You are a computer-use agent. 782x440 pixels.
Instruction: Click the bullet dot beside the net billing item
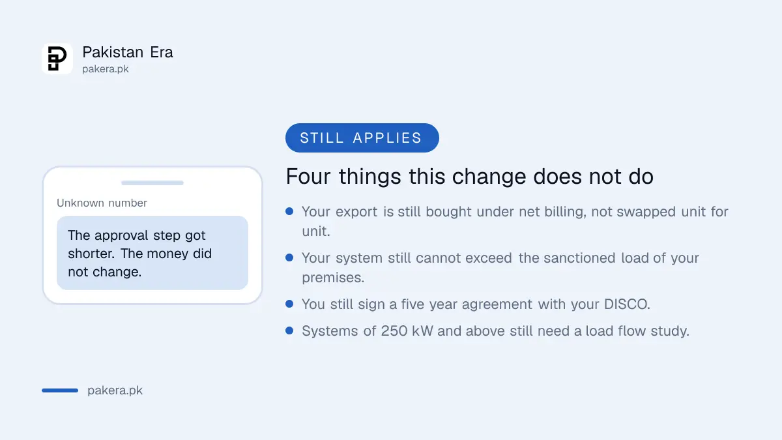tap(289, 211)
